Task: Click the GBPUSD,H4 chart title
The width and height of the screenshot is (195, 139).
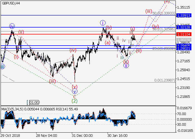Action: point(10,3)
